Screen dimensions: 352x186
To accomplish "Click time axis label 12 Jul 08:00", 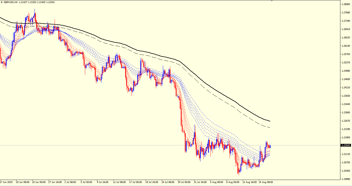I will pos(120,182).
